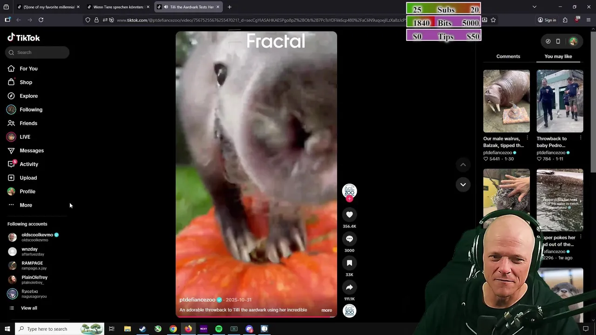Open Chrome from the taskbar
The height and width of the screenshot is (335, 596).
[x=173, y=329]
